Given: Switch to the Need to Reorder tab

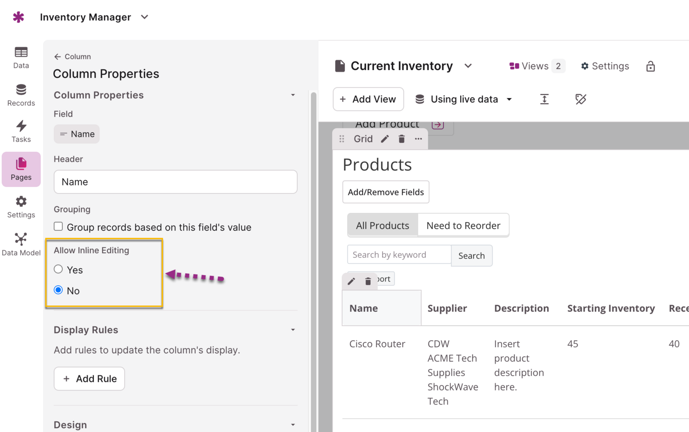Looking at the screenshot, I should 463,226.
